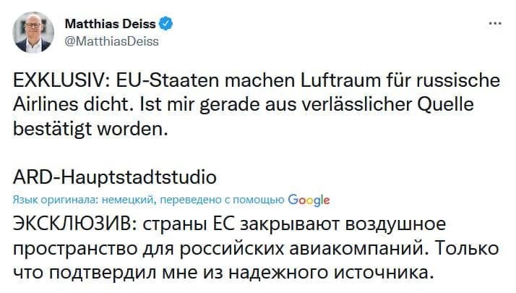Click the ARD-Hauptstadtstudio line
This screenshot has width=516, height=293.
tap(116, 177)
